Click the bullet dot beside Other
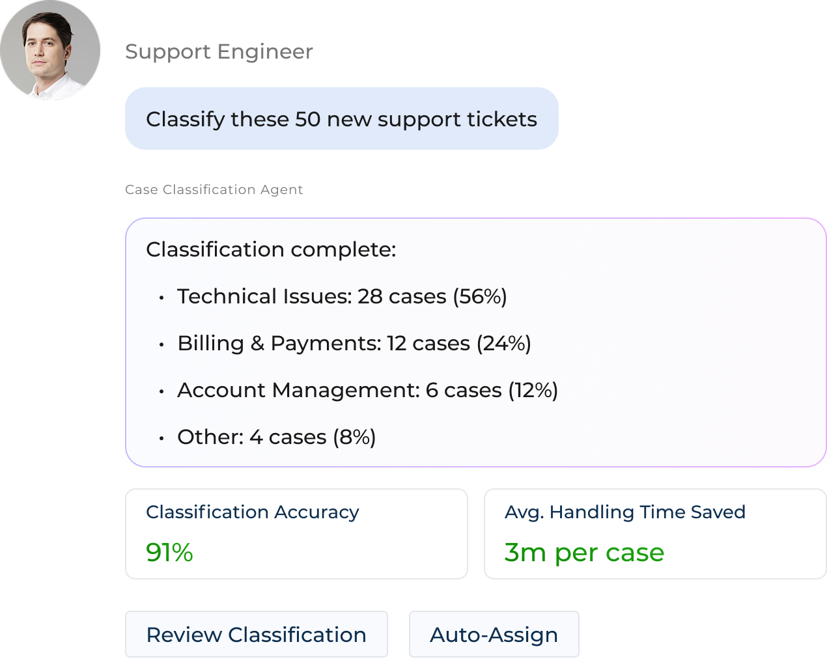 pos(161,439)
